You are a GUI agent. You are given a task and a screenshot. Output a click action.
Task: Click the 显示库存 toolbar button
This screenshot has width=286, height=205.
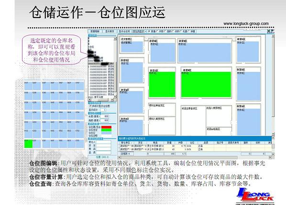[x=110, y=31]
